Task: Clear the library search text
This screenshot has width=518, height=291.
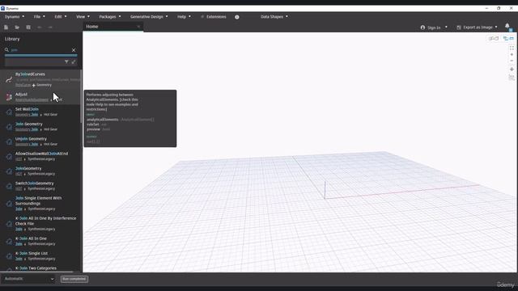Action: [74, 50]
